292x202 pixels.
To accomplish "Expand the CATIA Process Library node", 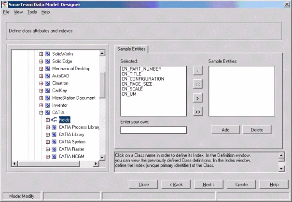I will [x=48, y=127].
